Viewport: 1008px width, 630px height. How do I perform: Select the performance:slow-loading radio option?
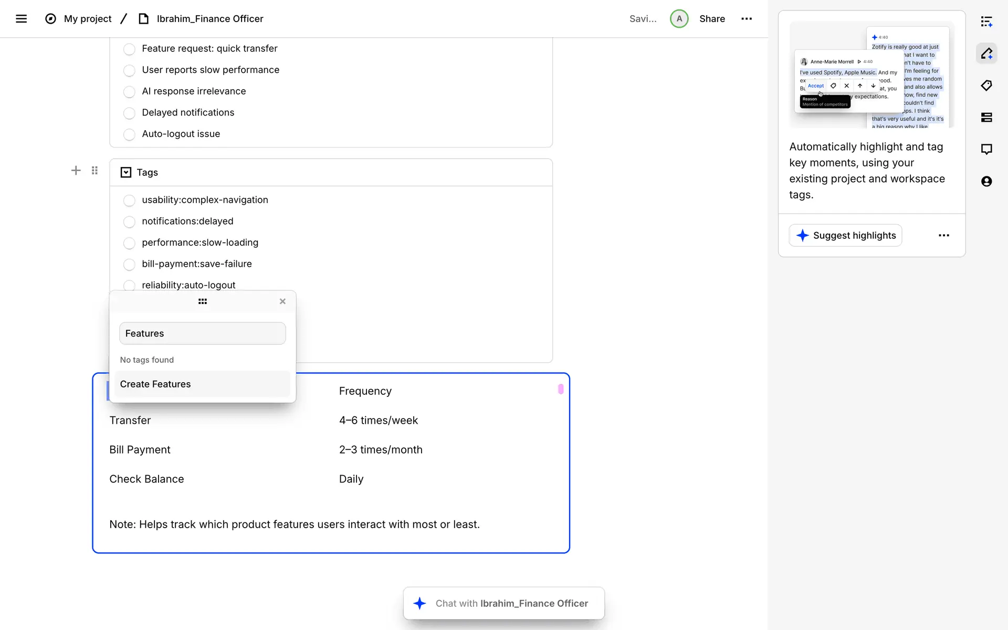(129, 243)
